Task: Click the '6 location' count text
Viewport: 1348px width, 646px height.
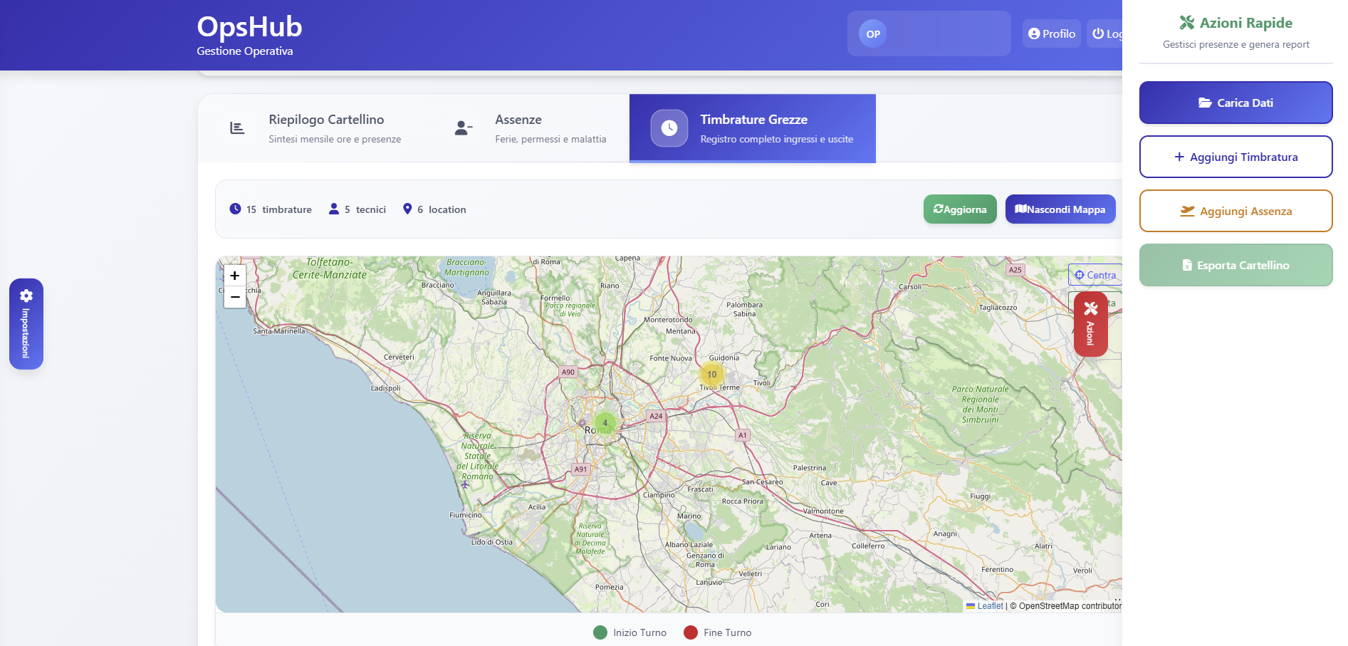Action: pyautogui.click(x=442, y=209)
